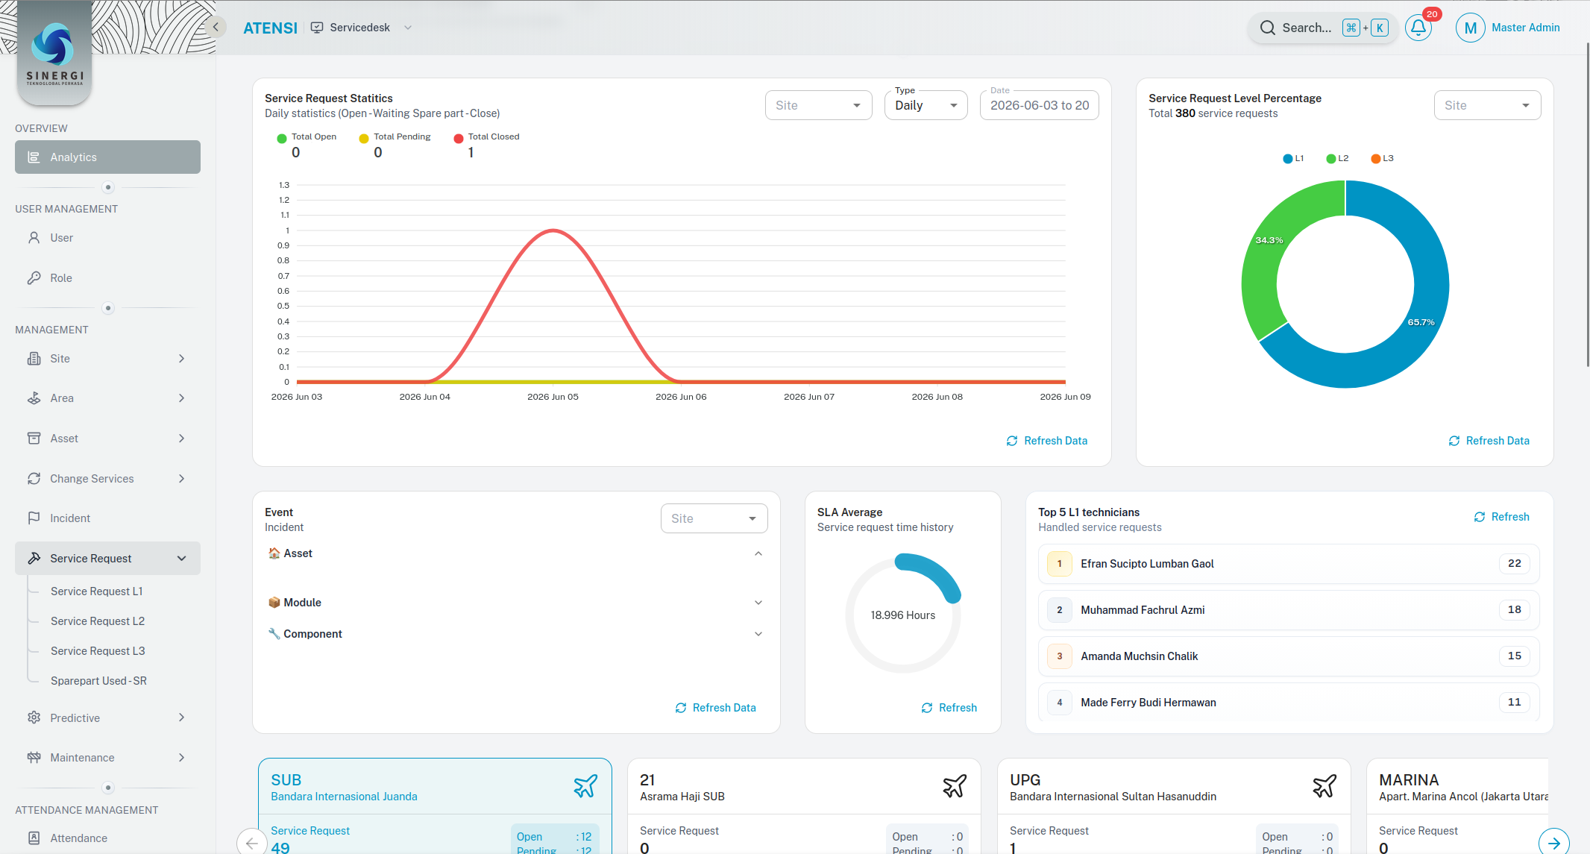
Task: Select Analytics in the sidebar
Action: pyautogui.click(x=107, y=157)
